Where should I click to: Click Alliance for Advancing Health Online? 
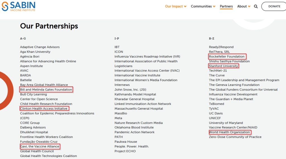48,61
